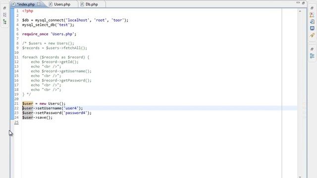Image resolution: width=317 pixels, height=178 pixels.
Task: Open the yellow tag view icon
Action: click(x=312, y=35)
